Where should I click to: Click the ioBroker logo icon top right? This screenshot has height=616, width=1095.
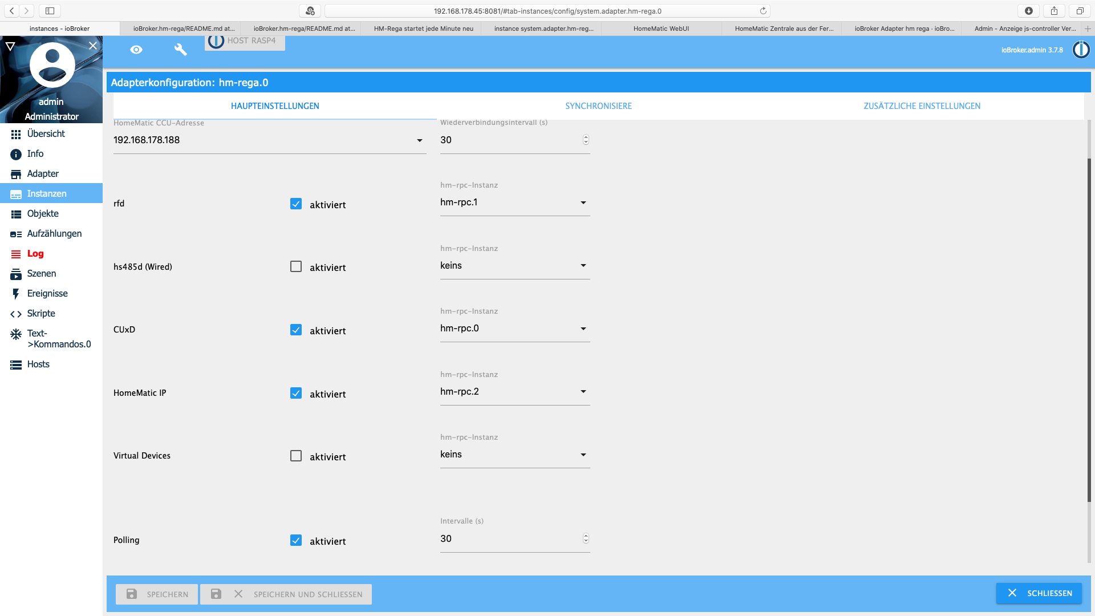(x=1081, y=50)
